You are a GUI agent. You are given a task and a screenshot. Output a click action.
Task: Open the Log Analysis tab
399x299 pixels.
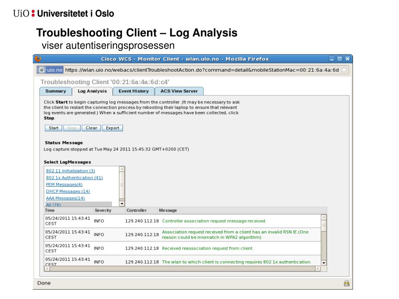click(92, 91)
